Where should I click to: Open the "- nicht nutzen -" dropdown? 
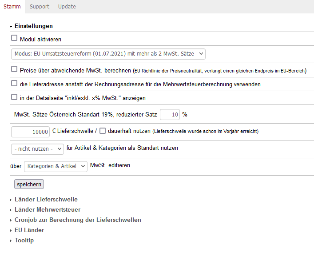click(37, 149)
